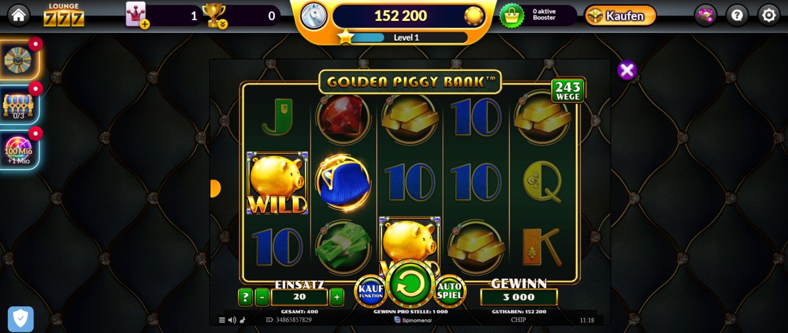Viewport: 788px width, 333px height.
Task: Expand the orange side panel tab
Action: [215, 189]
